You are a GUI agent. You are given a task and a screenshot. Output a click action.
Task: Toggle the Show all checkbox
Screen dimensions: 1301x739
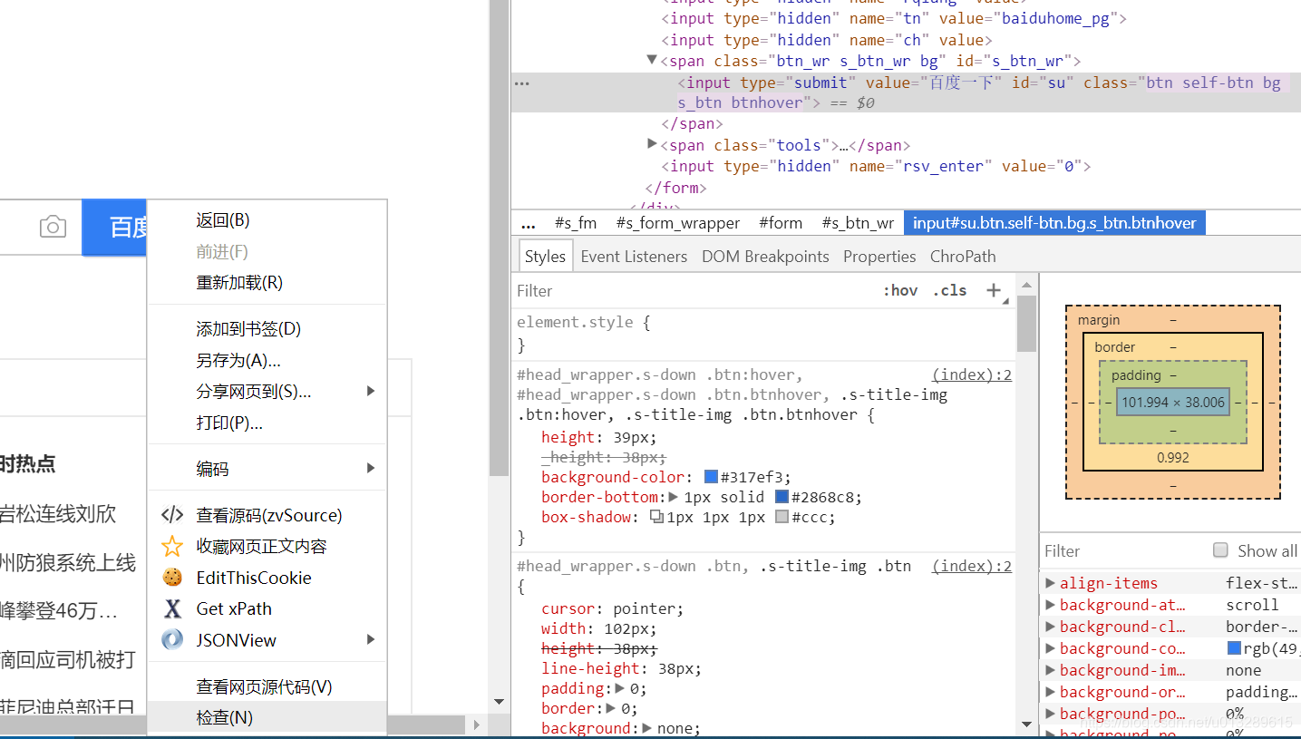click(1220, 550)
